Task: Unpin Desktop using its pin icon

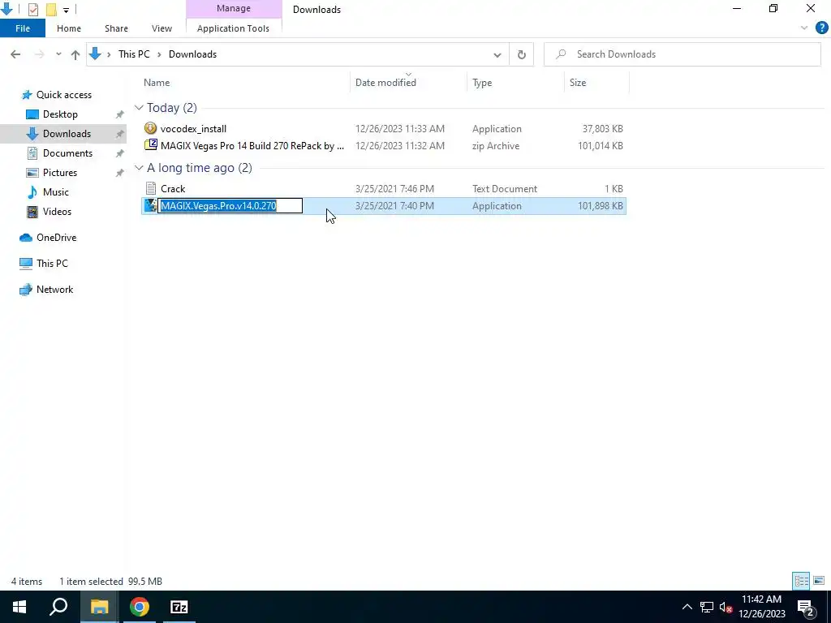Action: tap(120, 114)
